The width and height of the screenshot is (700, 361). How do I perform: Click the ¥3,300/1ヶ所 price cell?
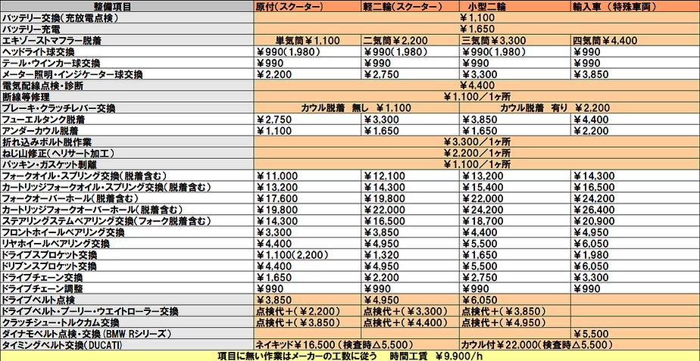[477, 142]
